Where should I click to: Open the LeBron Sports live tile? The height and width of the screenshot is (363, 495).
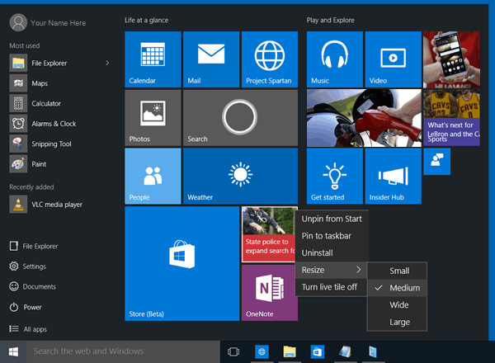[x=452, y=118]
